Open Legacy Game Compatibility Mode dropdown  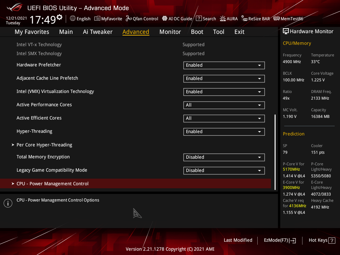(224, 170)
